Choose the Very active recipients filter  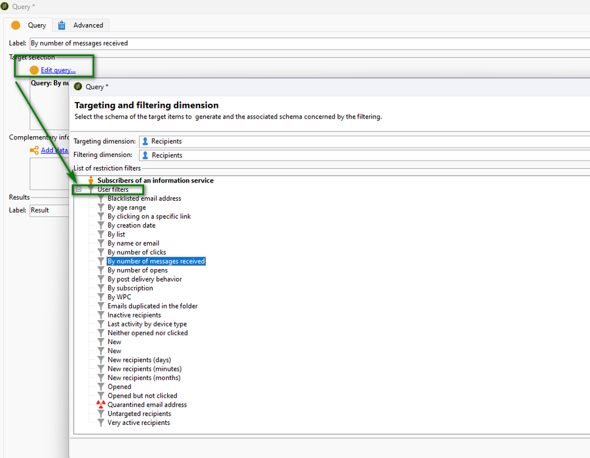point(138,423)
